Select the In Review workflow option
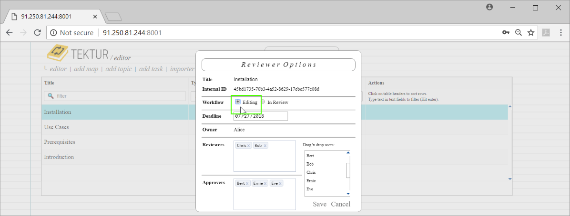This screenshot has width=570, height=216. (x=263, y=102)
